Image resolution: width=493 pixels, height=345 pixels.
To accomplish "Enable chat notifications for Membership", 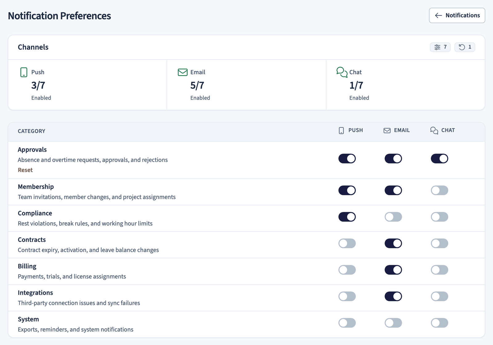I will (x=439, y=190).
